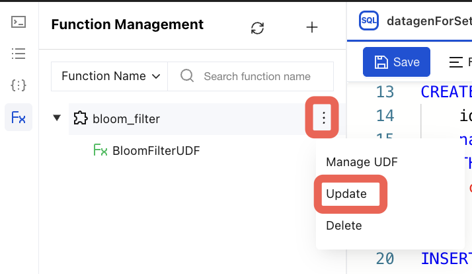Click the search magnifier icon
This screenshot has width=472, height=274.
[187, 75]
